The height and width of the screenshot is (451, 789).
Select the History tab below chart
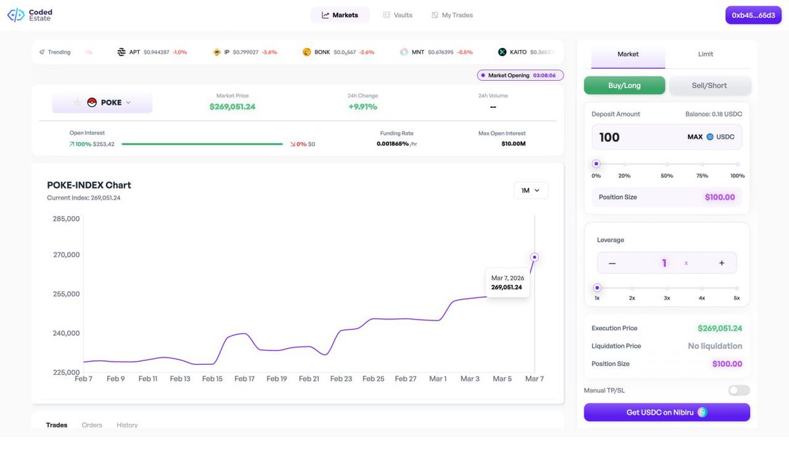point(127,425)
